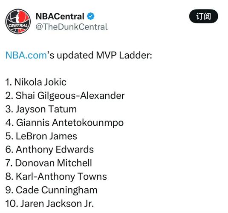Screen dimensions: 228x213
Task: Tap the 订阅 subscribe button
Action: pyautogui.click(x=203, y=16)
